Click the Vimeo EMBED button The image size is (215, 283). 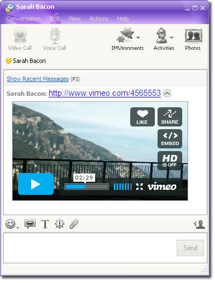click(x=170, y=138)
